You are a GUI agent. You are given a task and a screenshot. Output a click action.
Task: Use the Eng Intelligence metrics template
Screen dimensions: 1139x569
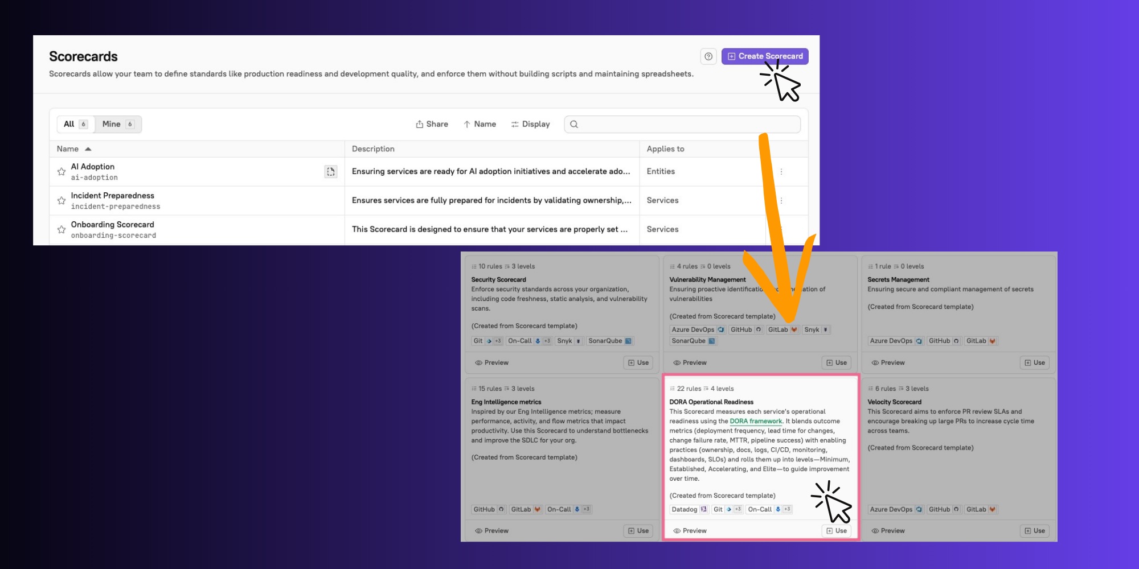point(638,531)
